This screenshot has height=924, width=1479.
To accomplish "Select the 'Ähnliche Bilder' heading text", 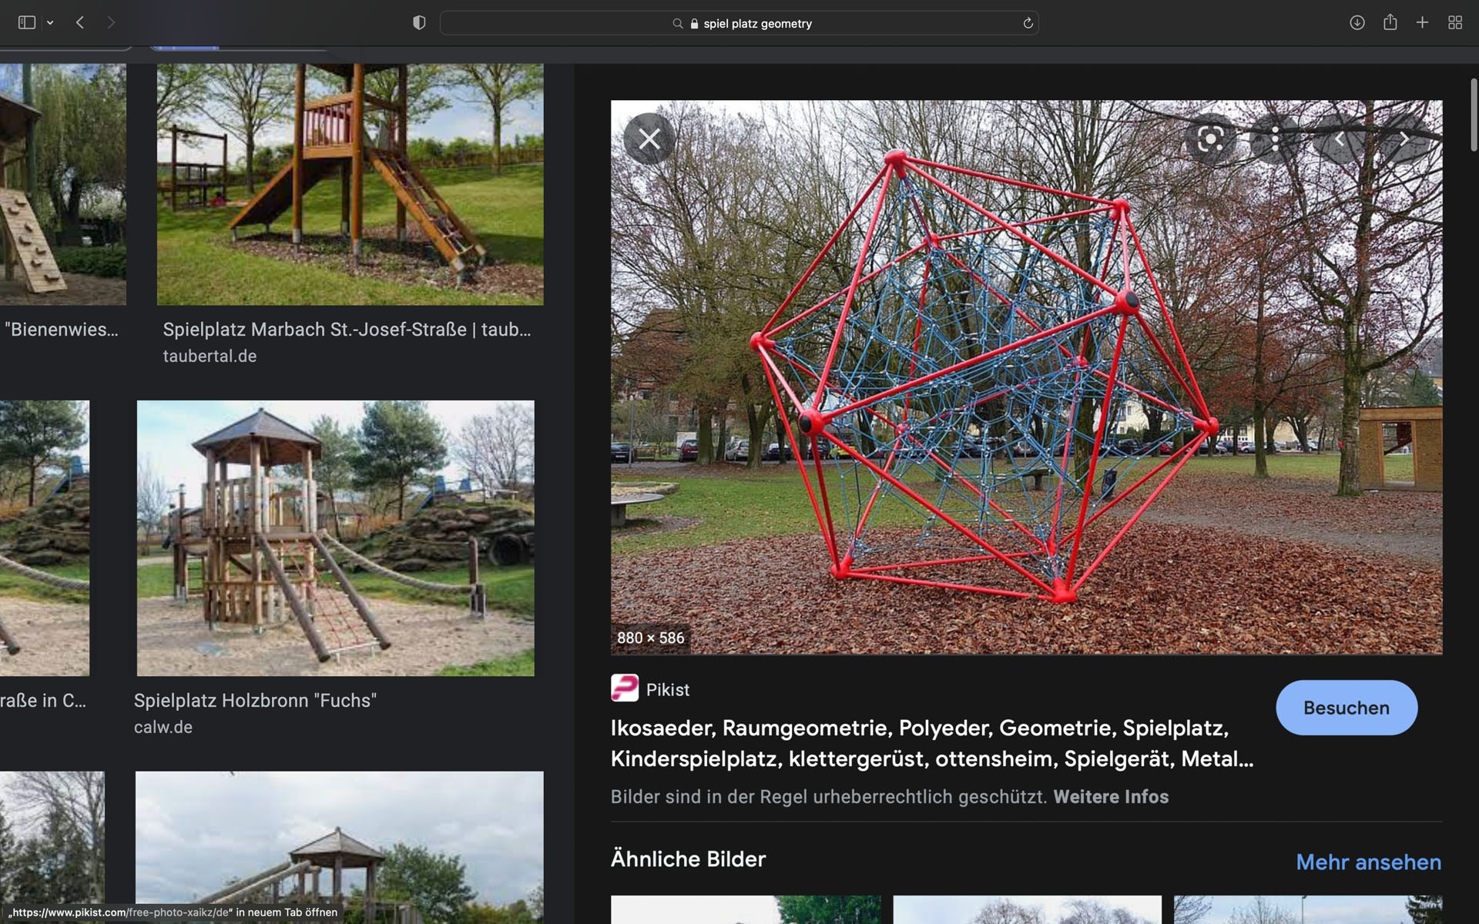I will pyautogui.click(x=688, y=859).
